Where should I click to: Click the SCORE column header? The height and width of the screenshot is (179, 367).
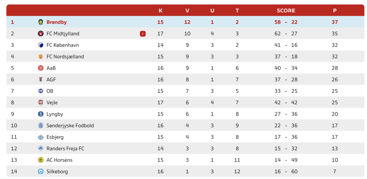(x=286, y=10)
